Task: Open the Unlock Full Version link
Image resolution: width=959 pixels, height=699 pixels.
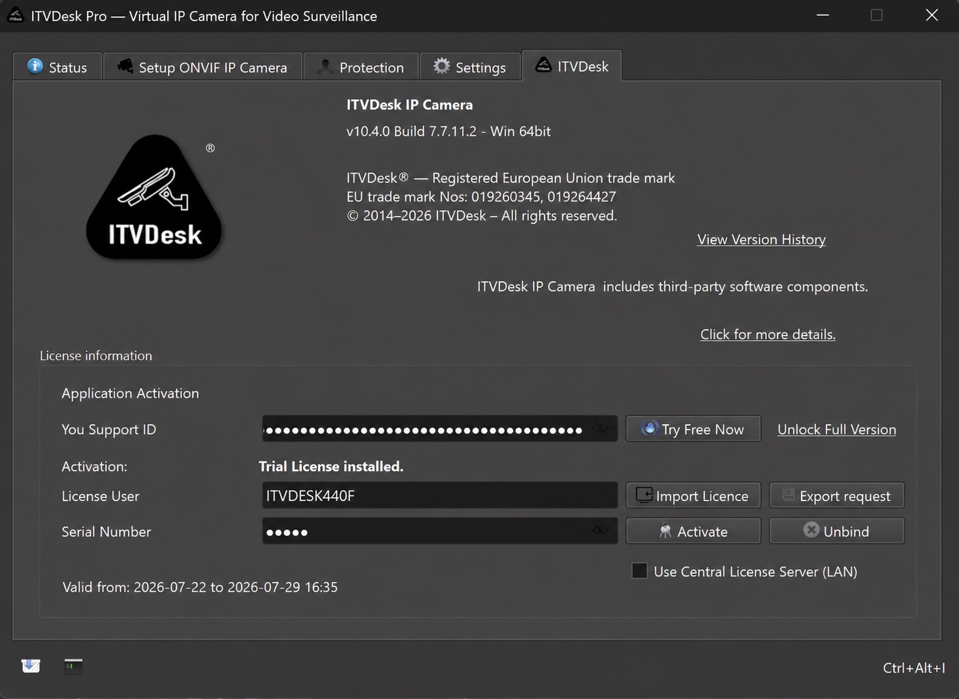Action: coord(836,429)
